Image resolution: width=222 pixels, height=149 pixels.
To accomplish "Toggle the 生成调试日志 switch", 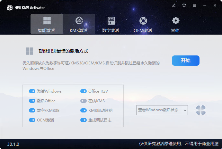I will (x=84, y=120).
